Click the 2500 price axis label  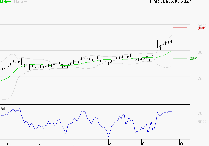pos(202,78)
